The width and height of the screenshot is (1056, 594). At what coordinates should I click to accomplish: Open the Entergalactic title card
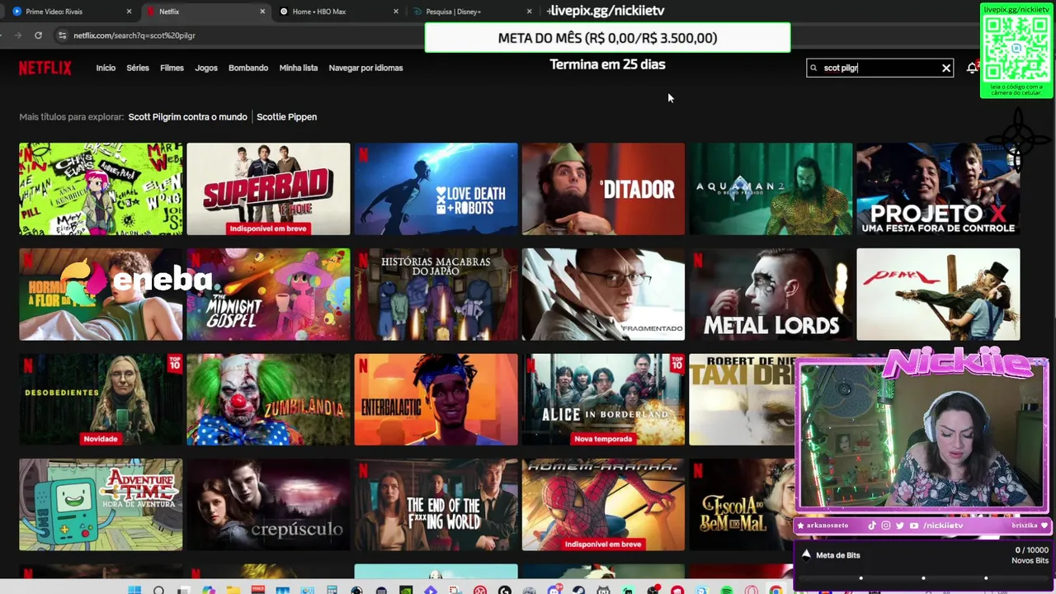point(436,399)
